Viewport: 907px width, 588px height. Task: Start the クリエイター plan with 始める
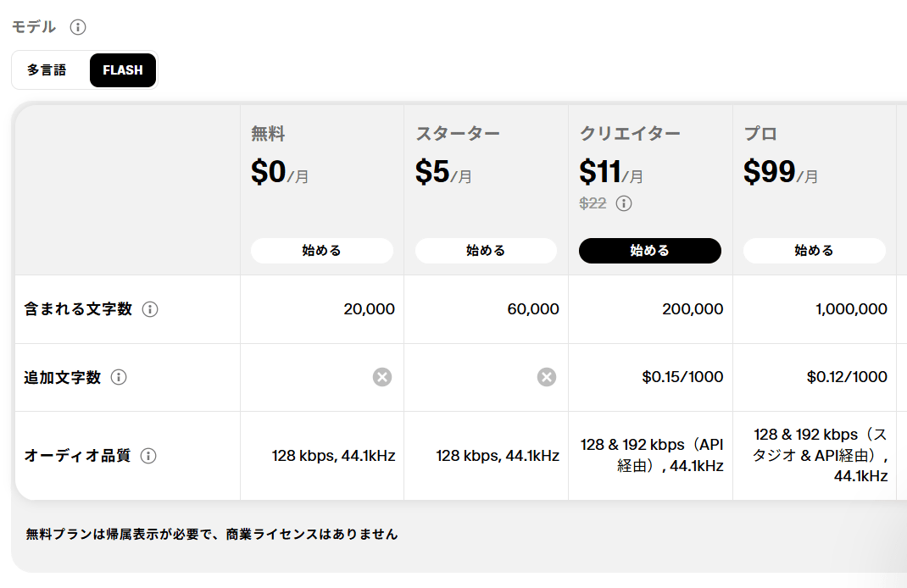[x=650, y=251]
